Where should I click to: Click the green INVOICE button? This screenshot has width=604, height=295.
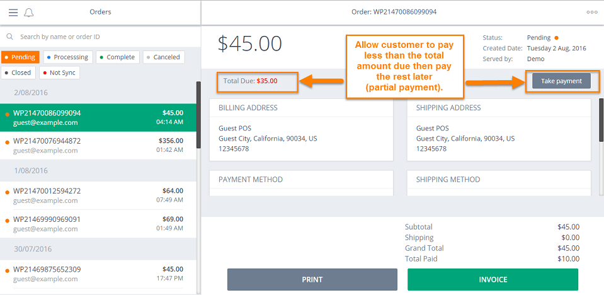[492, 280]
